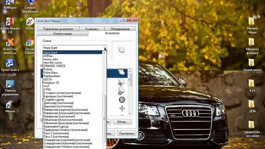This screenshot has width=265, height=149.
Task: Pick Стандартная (огромная) (системная) scheme
Action: point(72,143)
